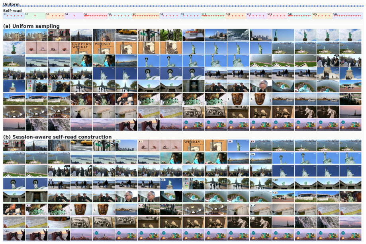Open the thumbnail tagged S1 in section (b)

click(14, 145)
